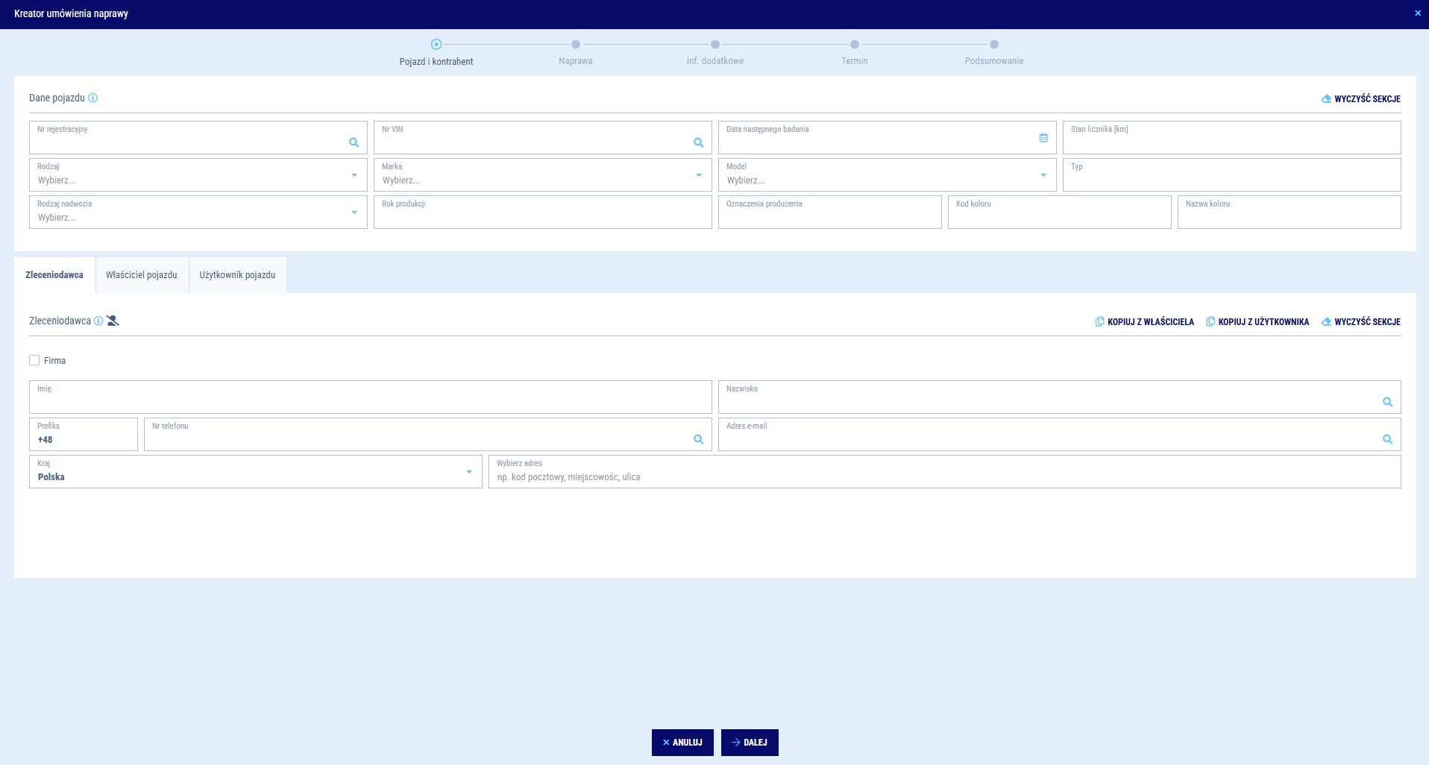Image resolution: width=1429 pixels, height=765 pixels.
Task: Click Kopiuj z właściciela button
Action: 1144,322
